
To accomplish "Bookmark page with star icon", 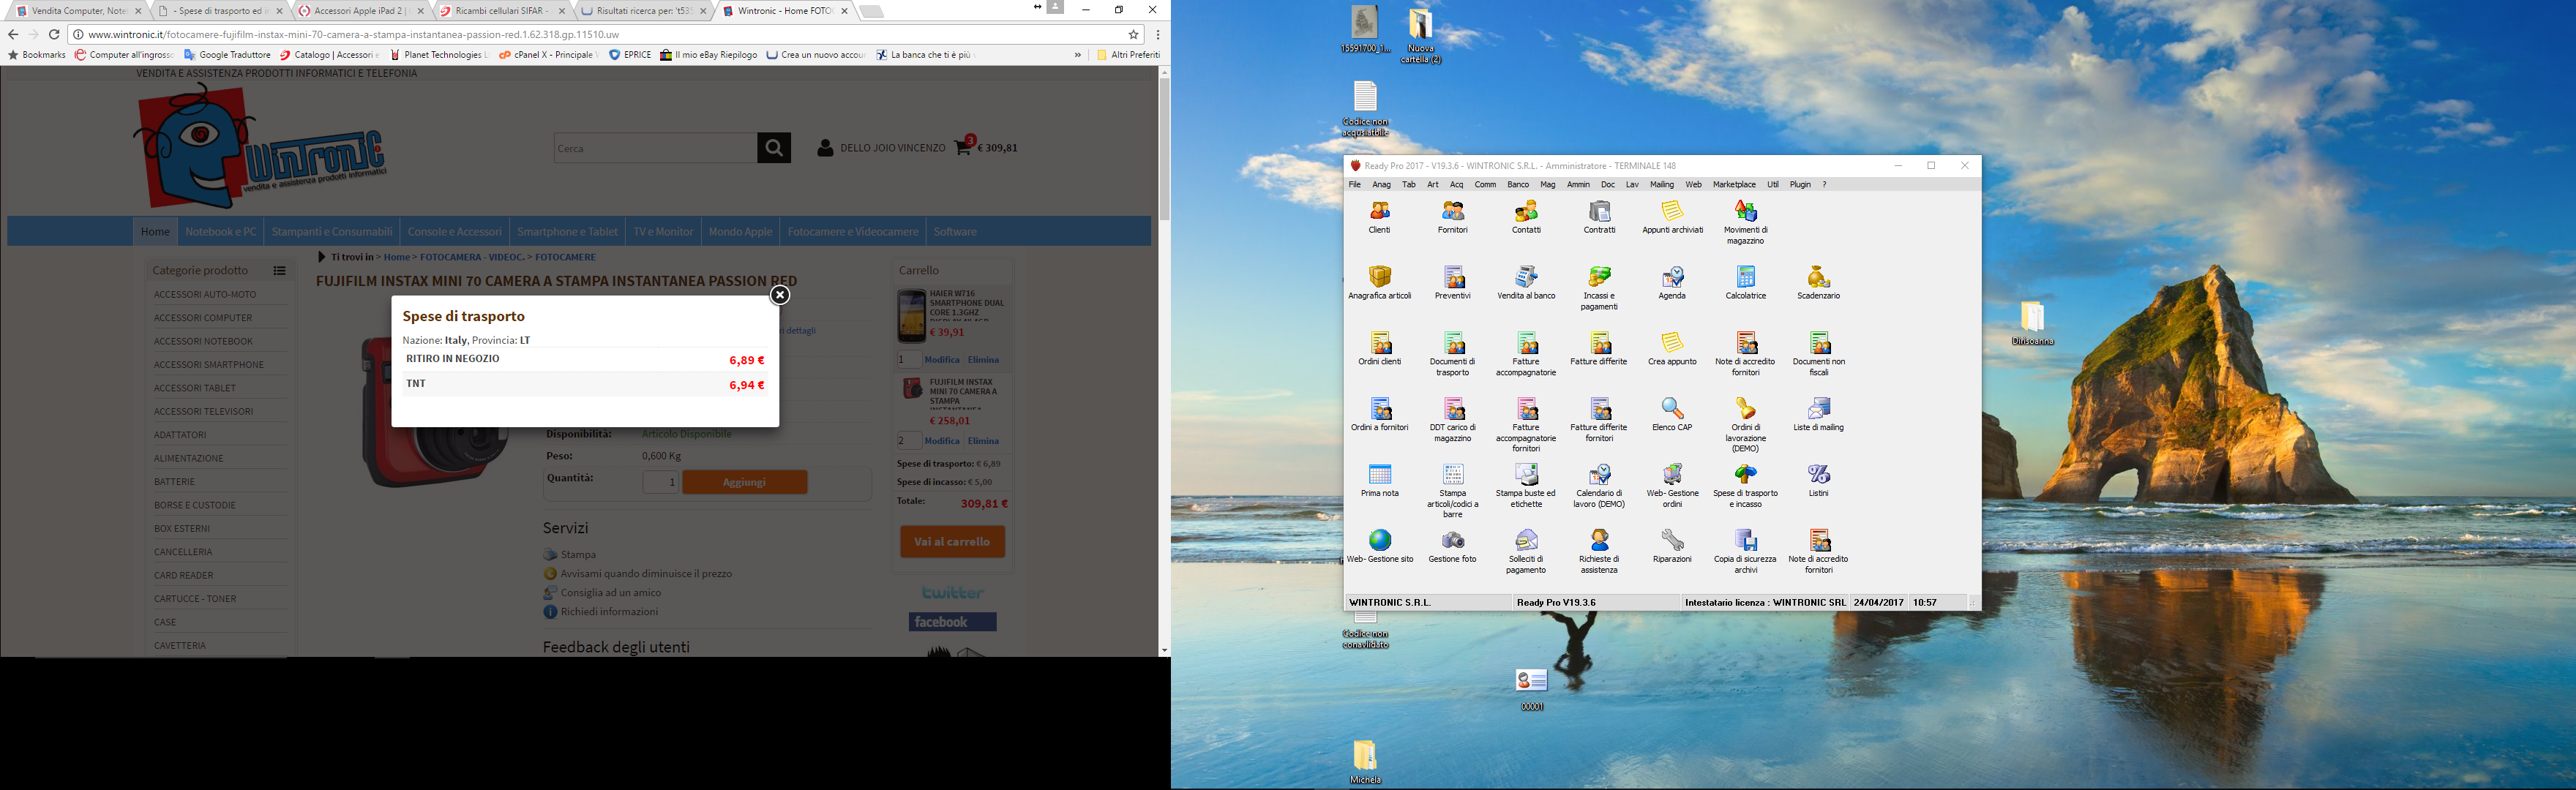I will coord(1133,34).
